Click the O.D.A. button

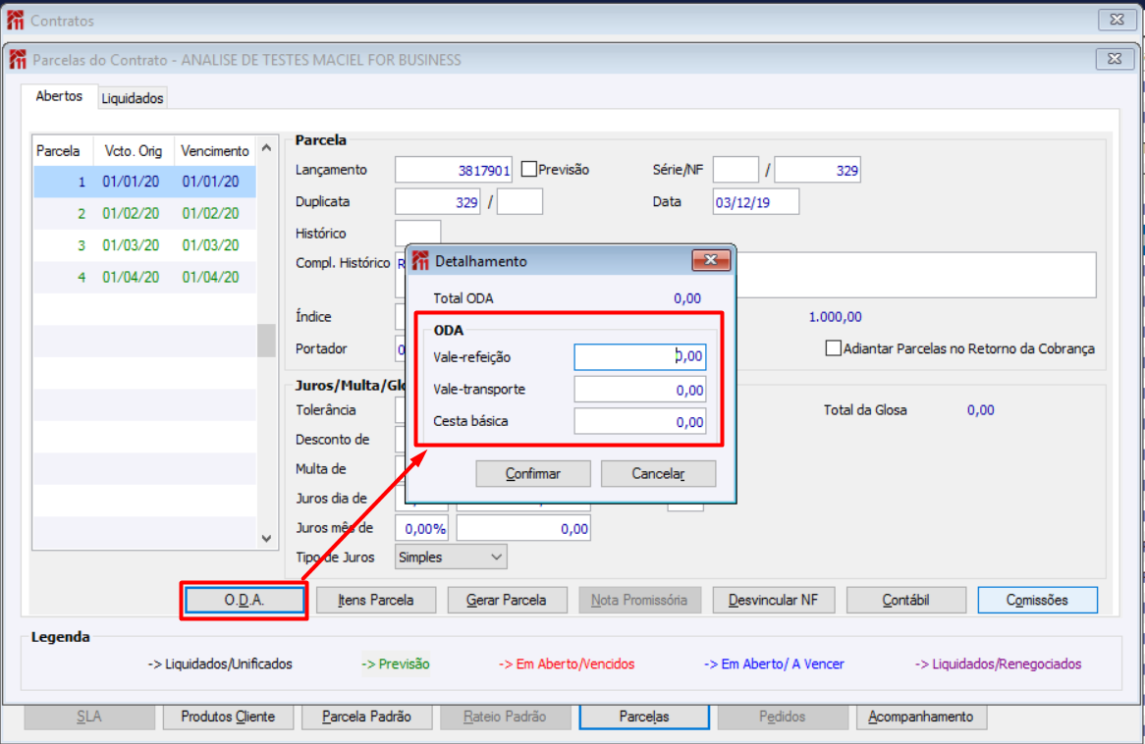point(244,600)
